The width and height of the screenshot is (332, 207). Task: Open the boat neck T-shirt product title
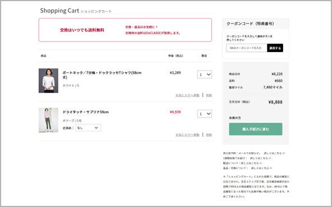pos(102,75)
